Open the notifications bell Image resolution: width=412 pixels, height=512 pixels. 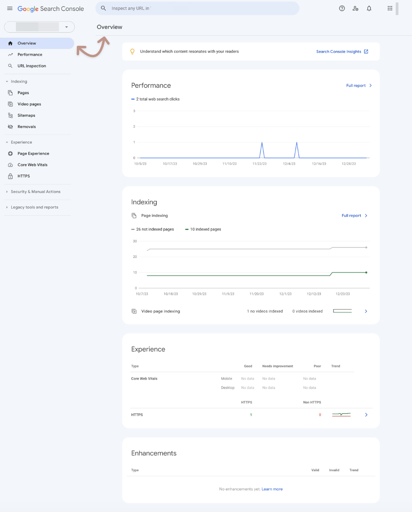pos(369,8)
